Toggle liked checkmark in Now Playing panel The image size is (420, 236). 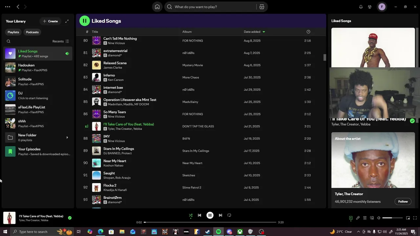tap(412, 121)
